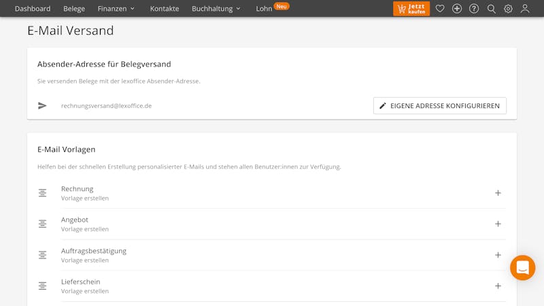544x306 pixels.
Task: Click Vorlage erstellen under Lieferschein
Action: (84, 291)
